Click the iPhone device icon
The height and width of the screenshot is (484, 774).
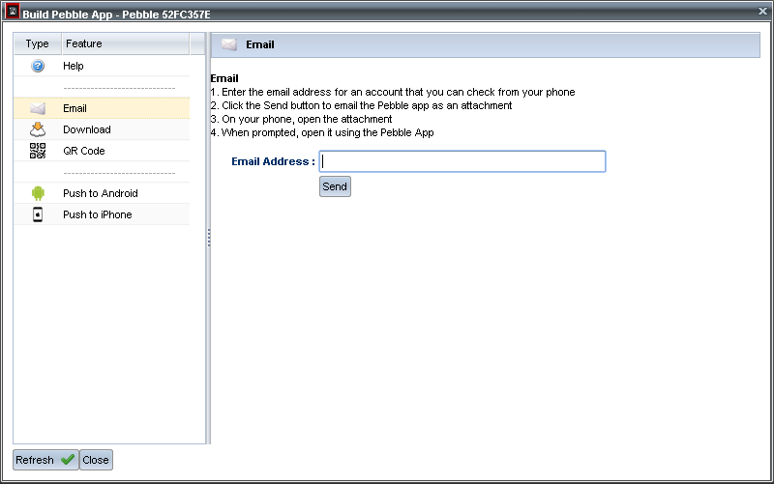pyautogui.click(x=38, y=214)
